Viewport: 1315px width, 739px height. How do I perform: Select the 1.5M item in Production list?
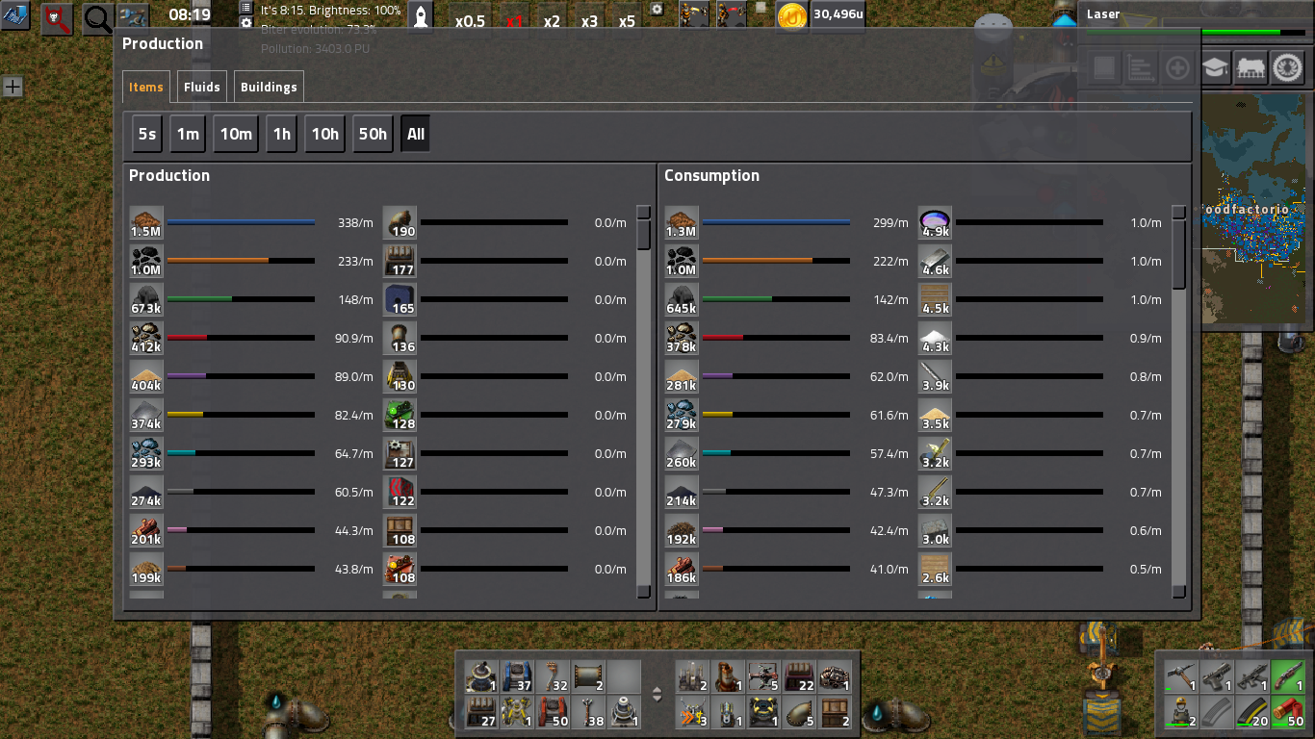click(146, 222)
